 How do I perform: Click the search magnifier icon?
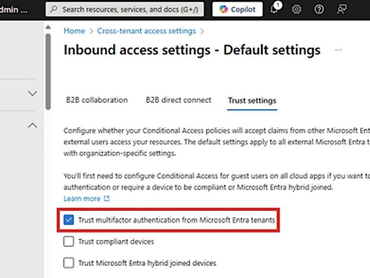click(x=54, y=9)
